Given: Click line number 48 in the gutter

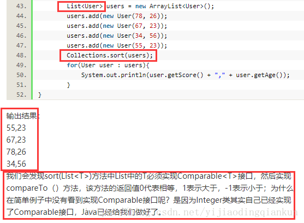Looking at the screenshot, I should 21,56.
